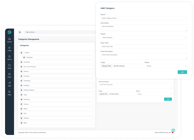Click Save in the Add Category dialog
Viewport: 194px width, 140px height.
point(182,72)
